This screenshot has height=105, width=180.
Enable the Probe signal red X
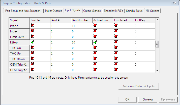(32, 26)
